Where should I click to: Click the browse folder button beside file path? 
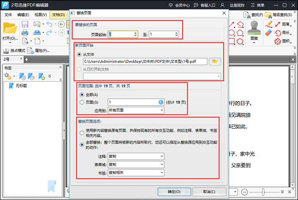[x=215, y=61]
